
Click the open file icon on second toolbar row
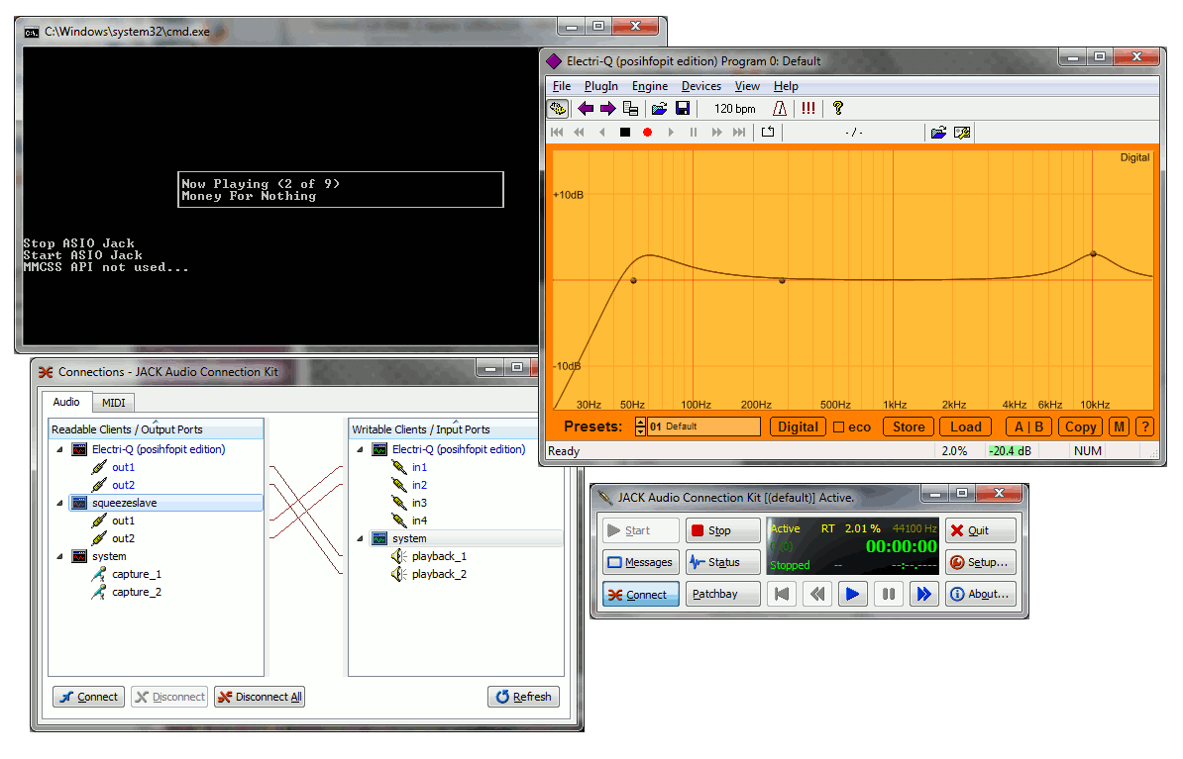pos(938,133)
